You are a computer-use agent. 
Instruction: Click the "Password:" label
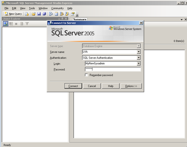tap(59, 69)
